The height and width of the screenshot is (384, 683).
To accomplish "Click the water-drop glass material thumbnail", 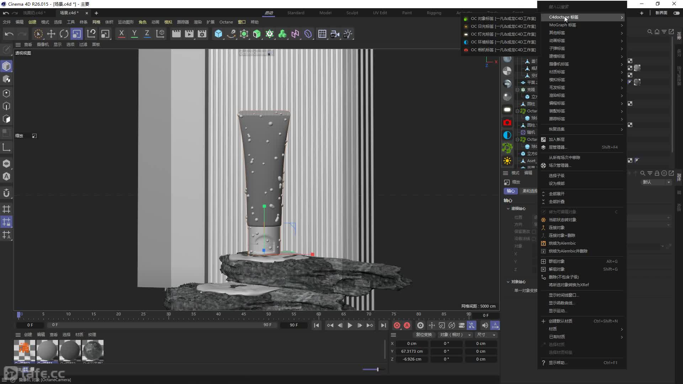I will [x=92, y=351].
